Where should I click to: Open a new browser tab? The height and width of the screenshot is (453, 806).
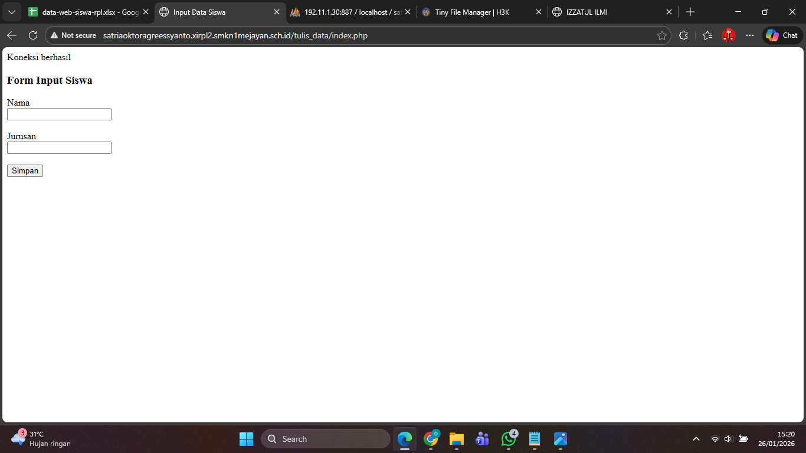point(690,12)
